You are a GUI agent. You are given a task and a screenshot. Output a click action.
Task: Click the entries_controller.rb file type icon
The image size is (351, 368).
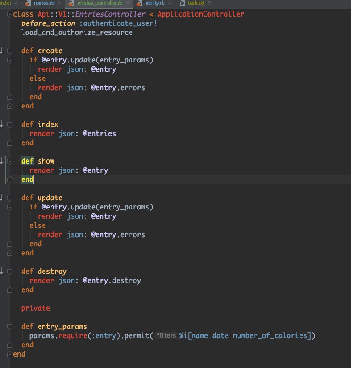(x=71, y=3)
